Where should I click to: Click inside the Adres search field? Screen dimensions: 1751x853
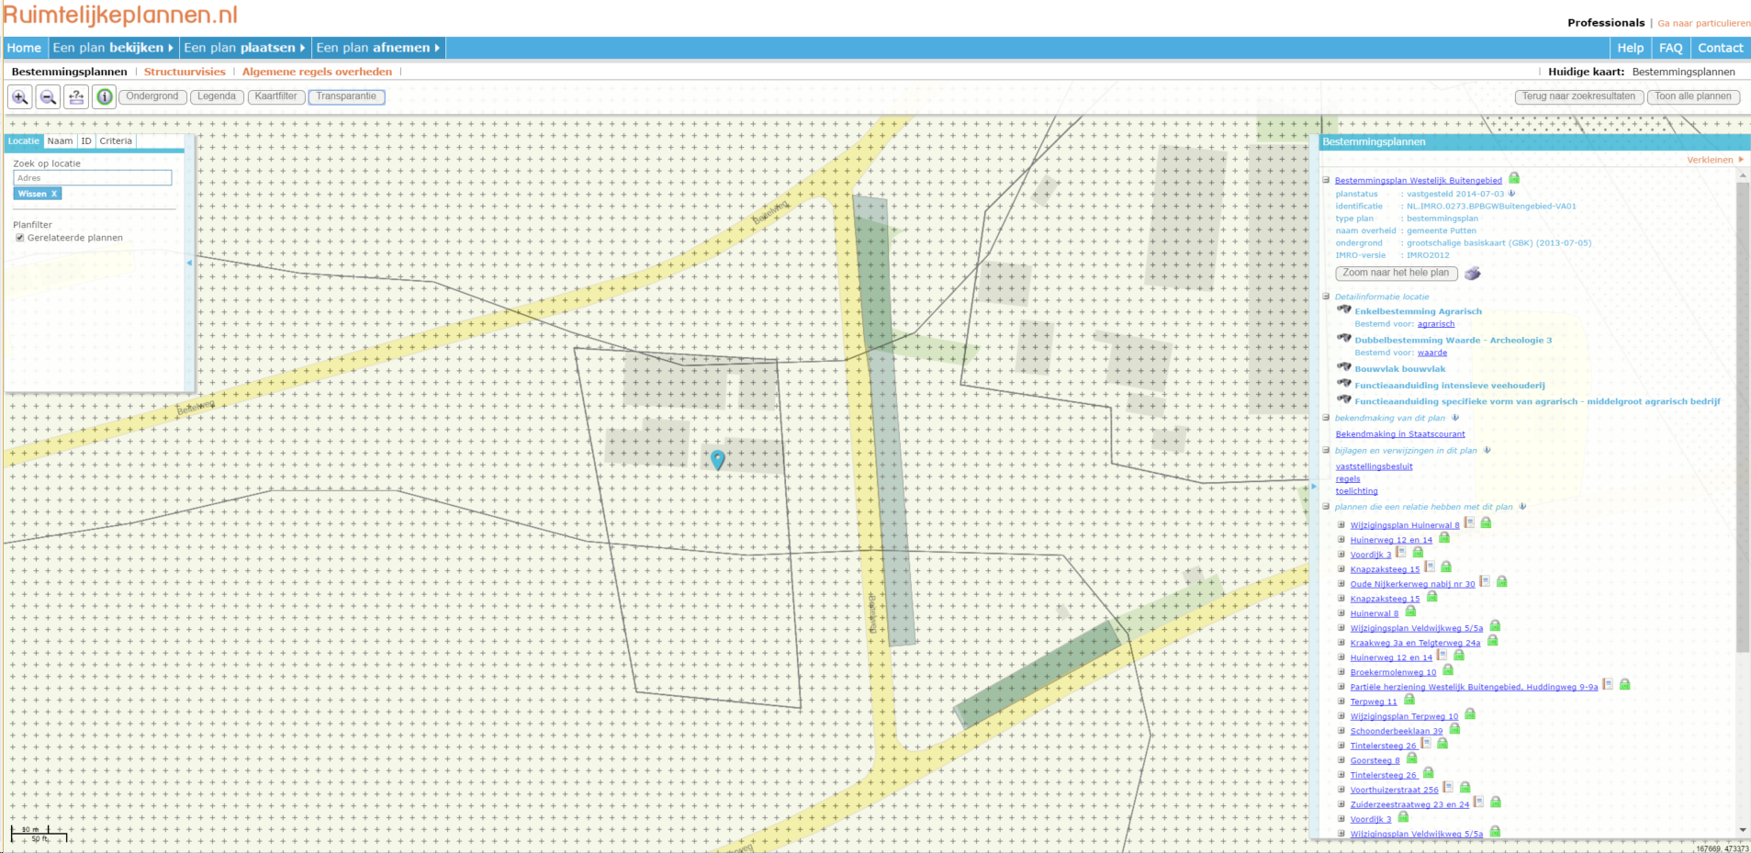tap(92, 177)
